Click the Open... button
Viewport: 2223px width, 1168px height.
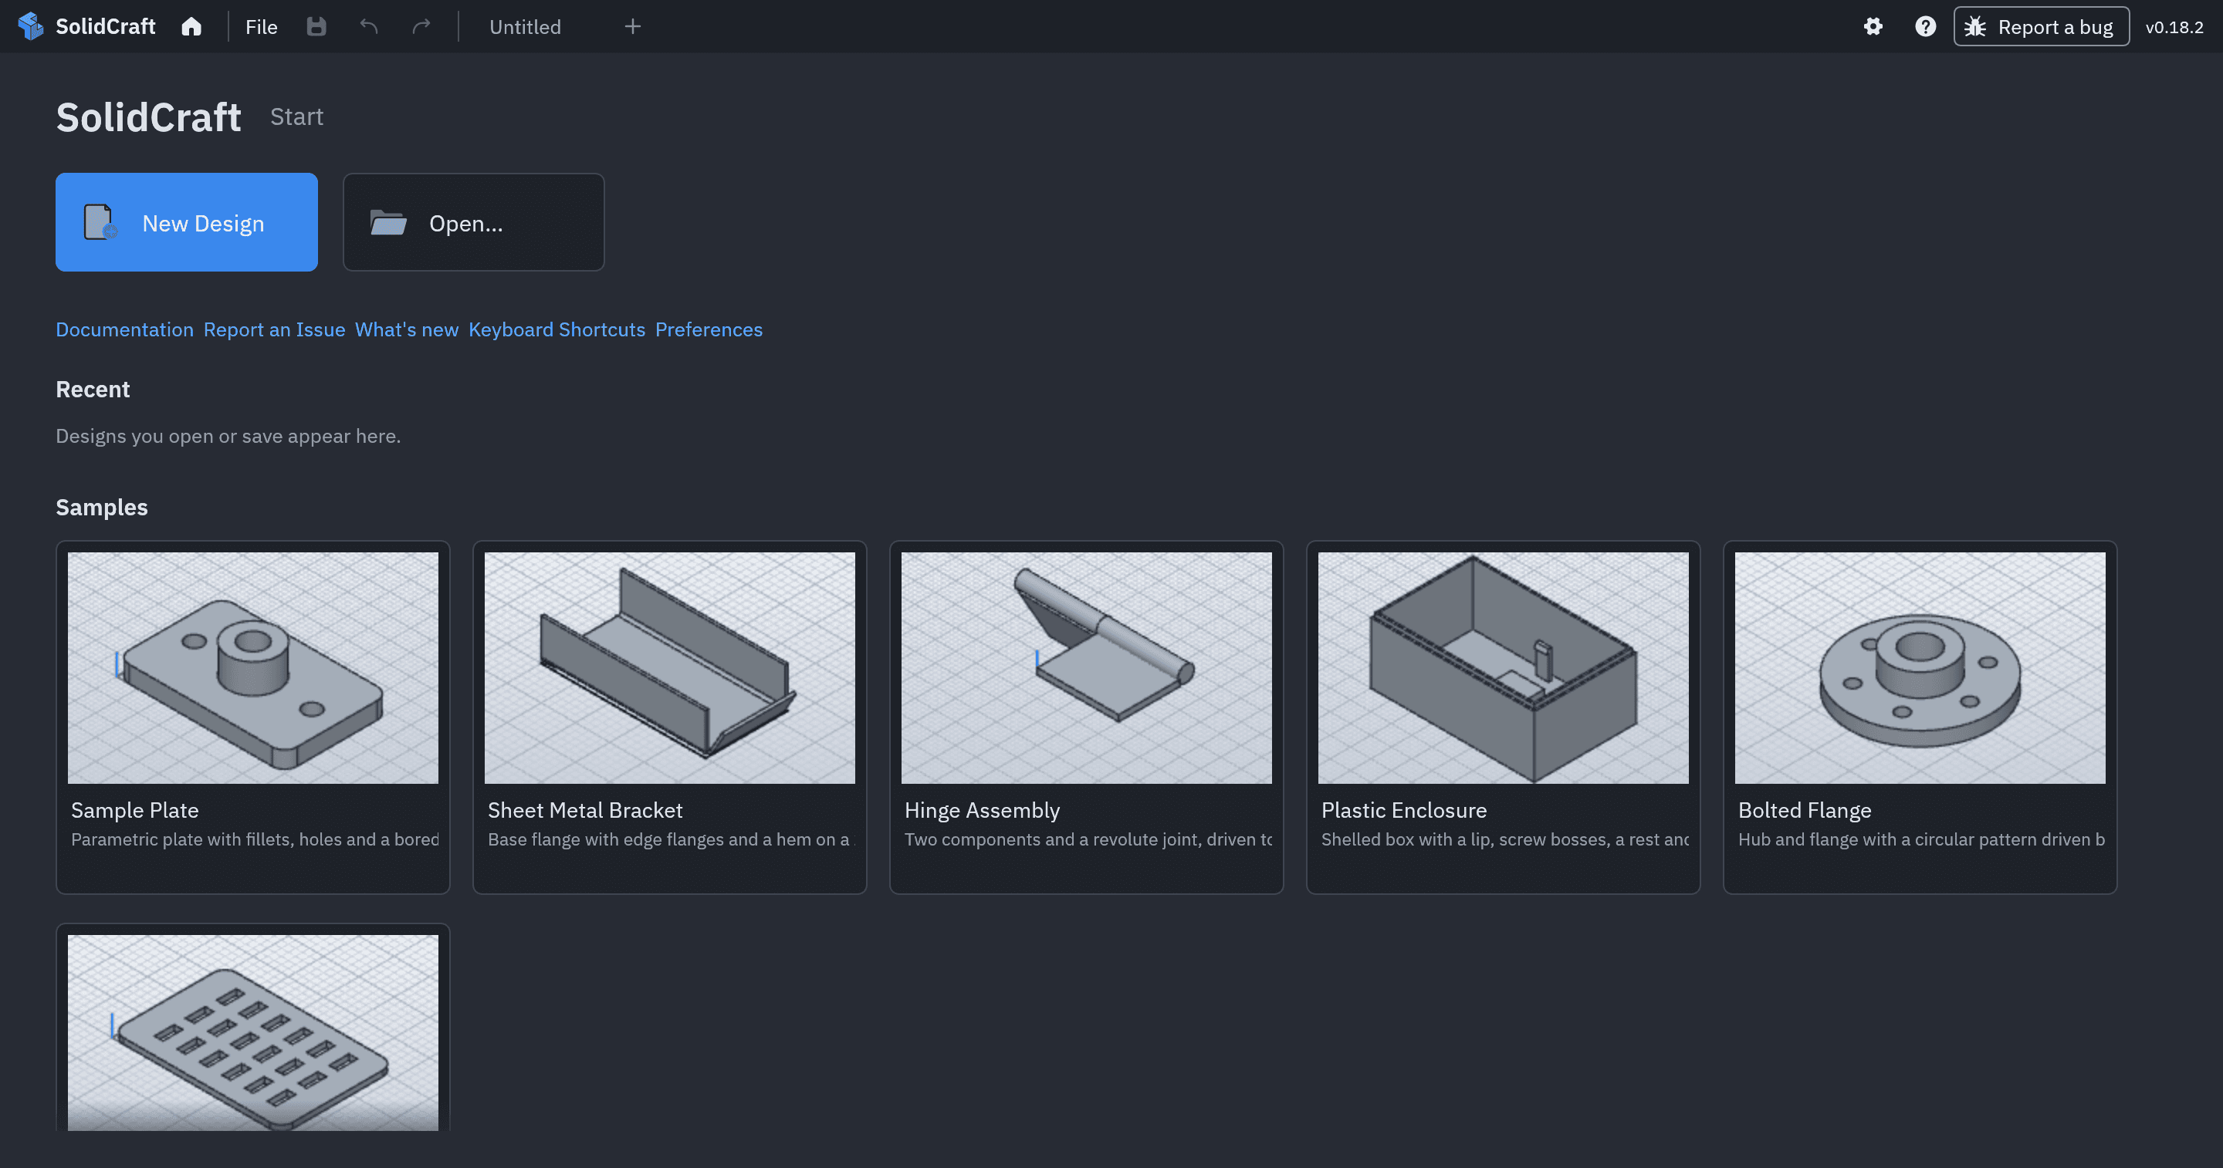(x=474, y=222)
